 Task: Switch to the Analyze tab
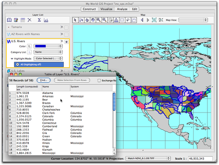click(x=122, y=9)
